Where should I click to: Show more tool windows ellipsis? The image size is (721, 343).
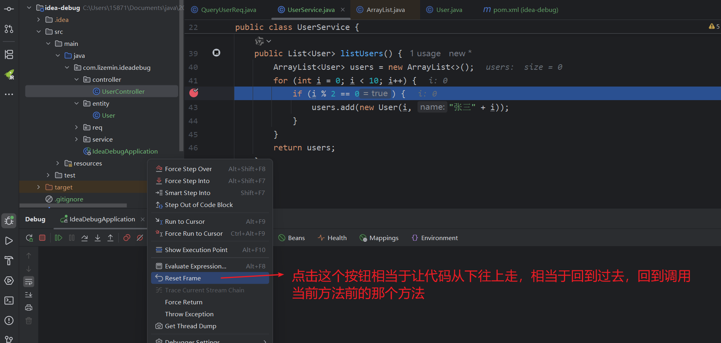click(9, 95)
